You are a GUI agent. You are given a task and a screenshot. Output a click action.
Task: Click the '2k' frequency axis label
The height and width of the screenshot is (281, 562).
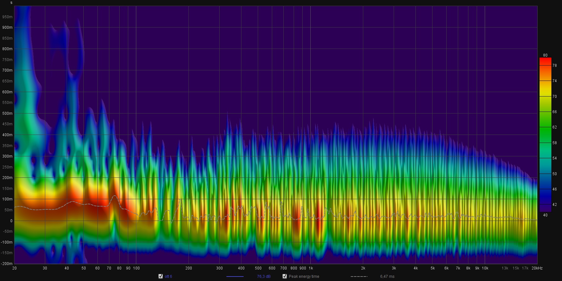tap(363, 268)
